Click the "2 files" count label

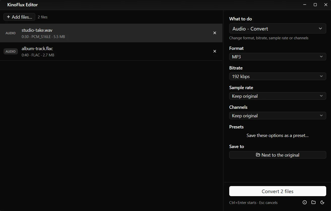tap(43, 17)
